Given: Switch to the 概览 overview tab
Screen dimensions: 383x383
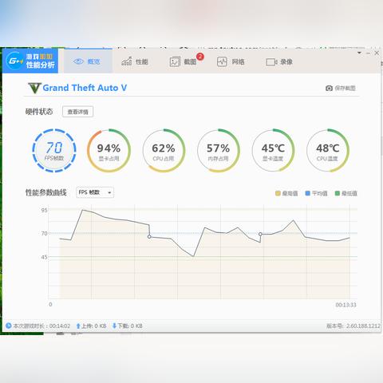Looking at the screenshot, I should click(88, 61).
